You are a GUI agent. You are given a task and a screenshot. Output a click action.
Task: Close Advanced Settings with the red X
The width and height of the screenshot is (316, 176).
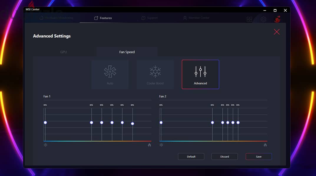click(277, 32)
